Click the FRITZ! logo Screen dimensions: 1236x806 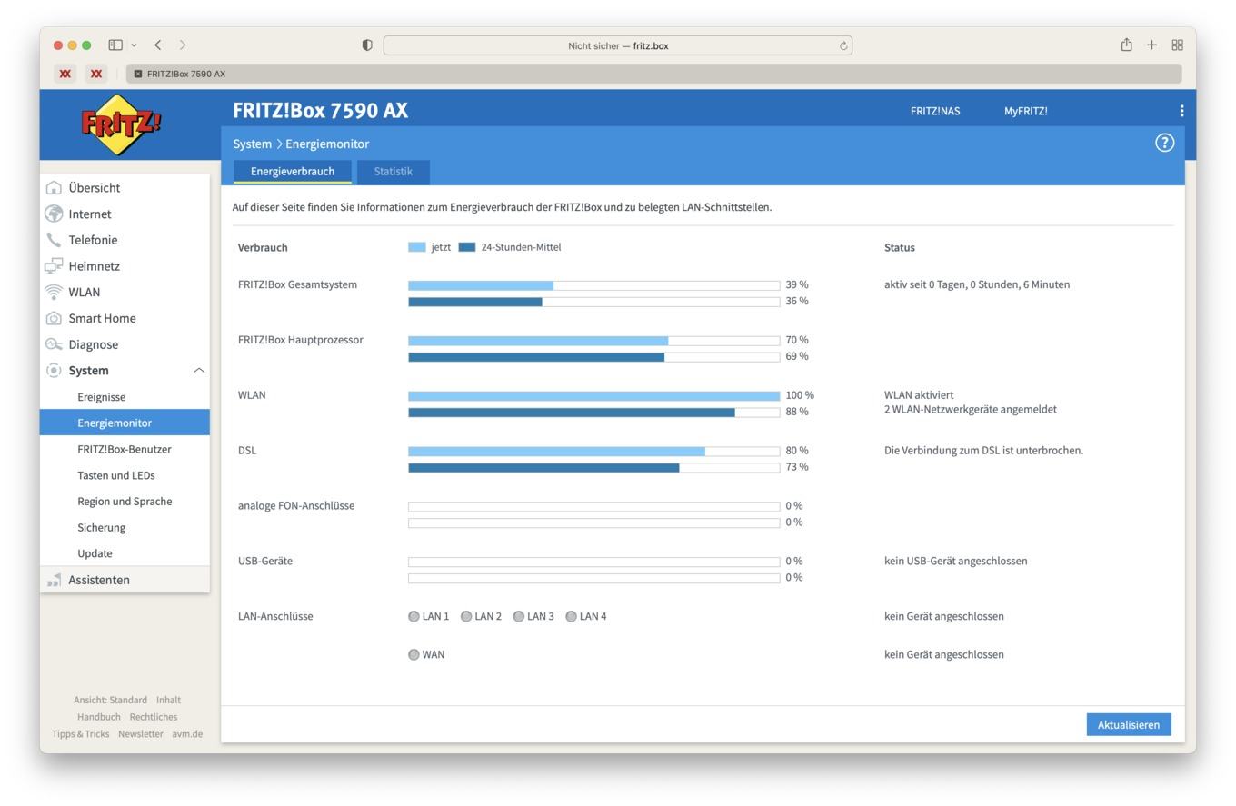(122, 124)
